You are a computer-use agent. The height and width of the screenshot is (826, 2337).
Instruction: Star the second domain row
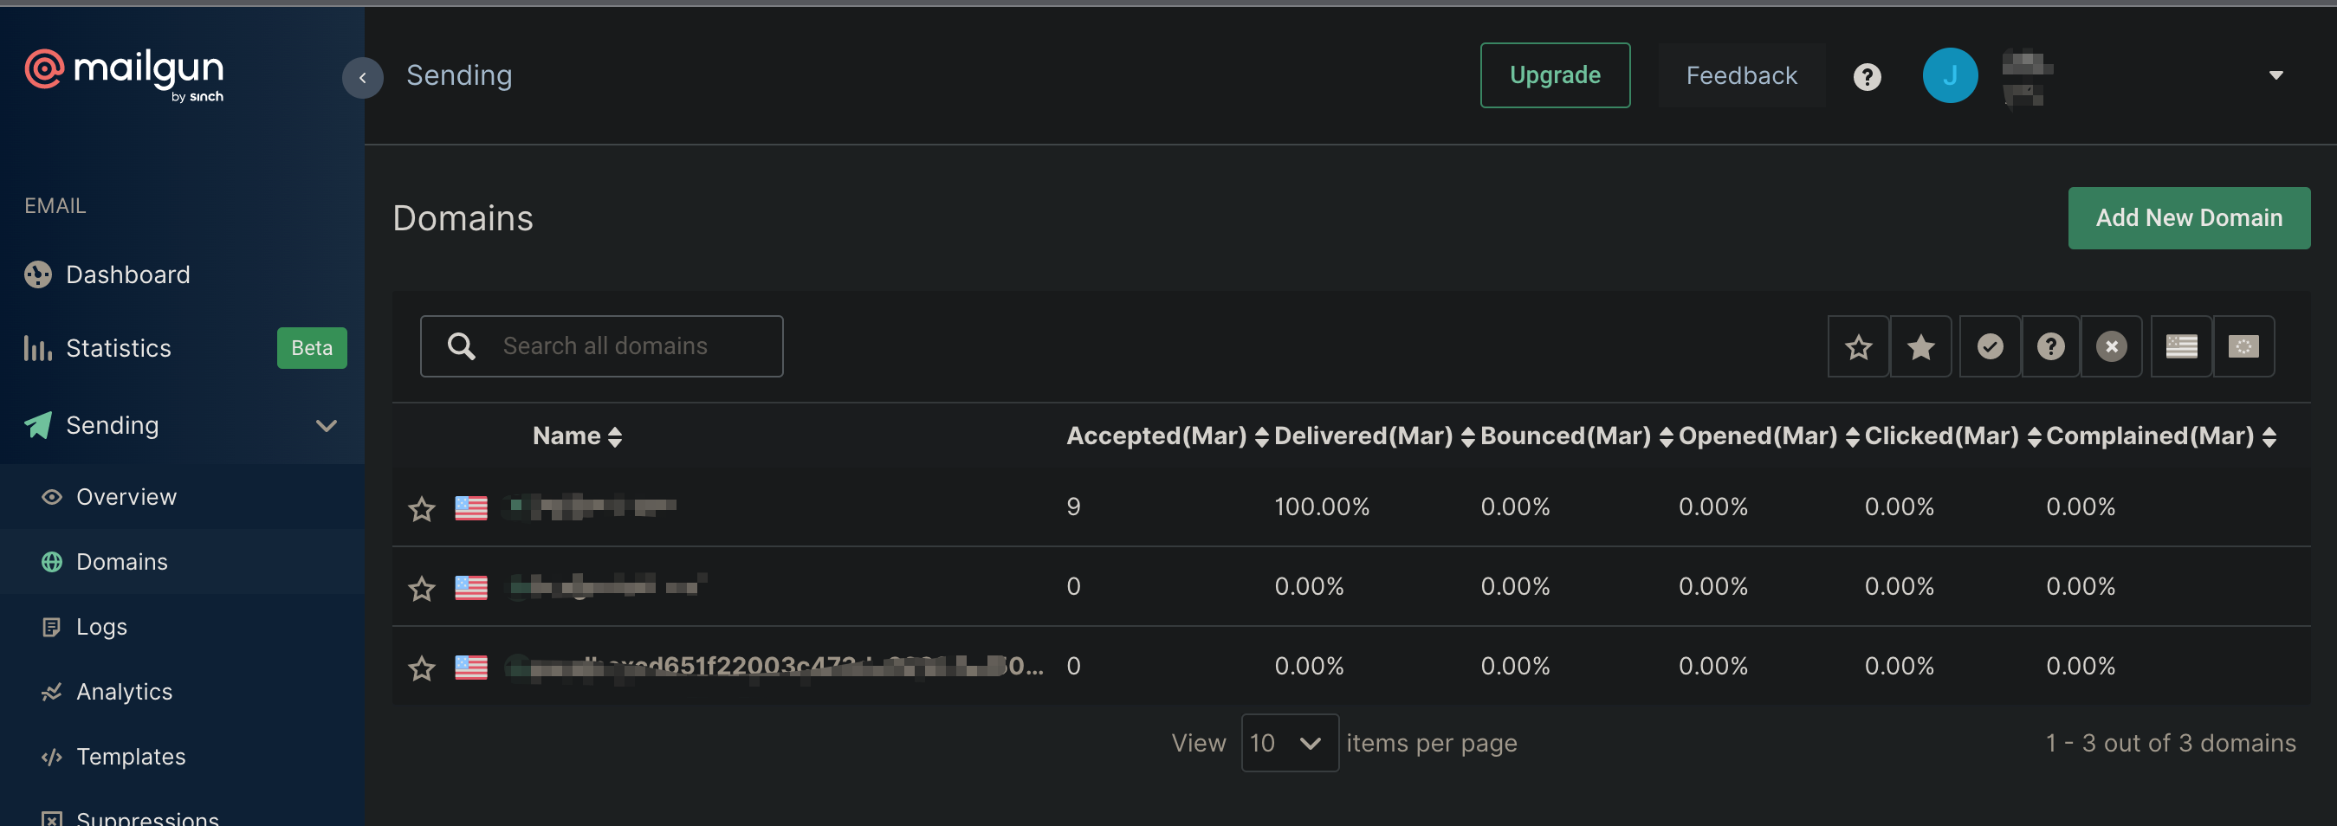[422, 589]
